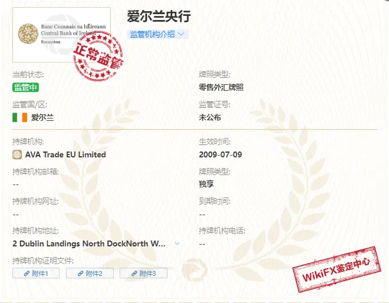Image resolution: width=389 pixels, height=303 pixels.
Task: Open attachment 附件2
Action: pos(90,273)
